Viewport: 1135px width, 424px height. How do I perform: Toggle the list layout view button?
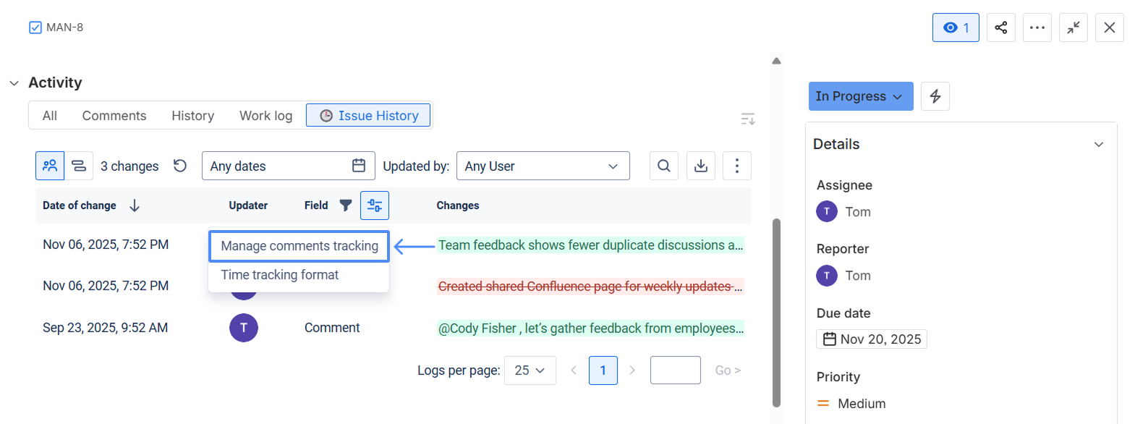[x=79, y=166]
